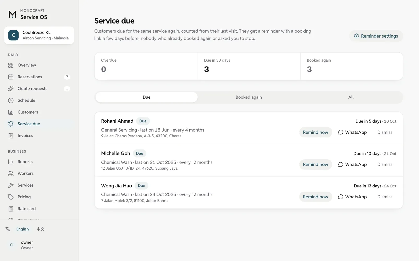Message Wong Jia Hao via WhatsApp
This screenshot has height=261, width=419.
tap(352, 197)
